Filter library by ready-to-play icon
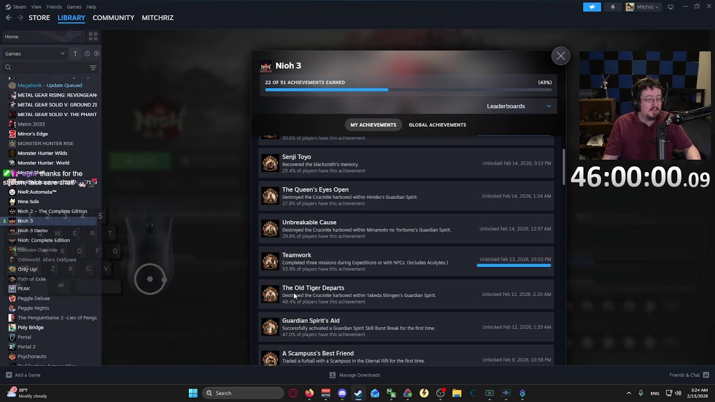Screen dimensions: 715x402 [97, 54]
